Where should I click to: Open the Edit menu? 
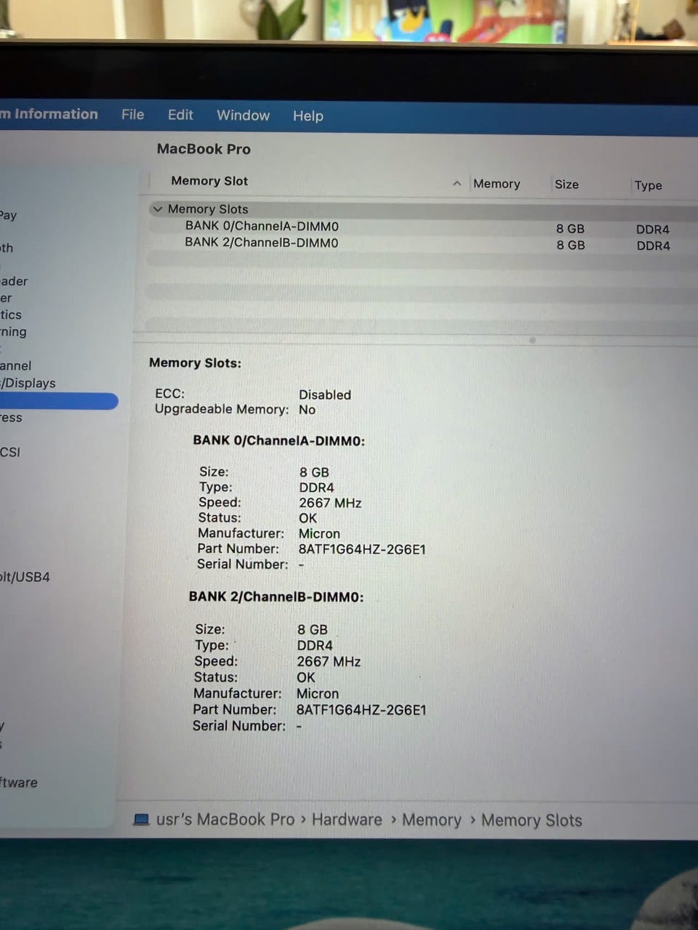(x=180, y=115)
